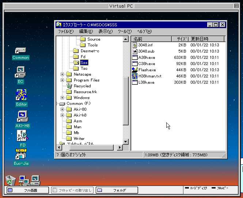The width and height of the screenshot is (243, 198).
Task: Open the Recycle Bin on desktop
Action: click(11, 180)
